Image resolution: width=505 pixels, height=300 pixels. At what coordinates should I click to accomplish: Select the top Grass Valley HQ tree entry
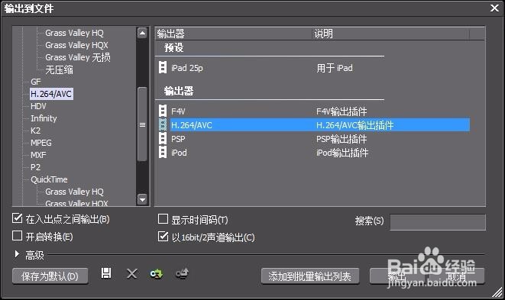click(x=74, y=33)
